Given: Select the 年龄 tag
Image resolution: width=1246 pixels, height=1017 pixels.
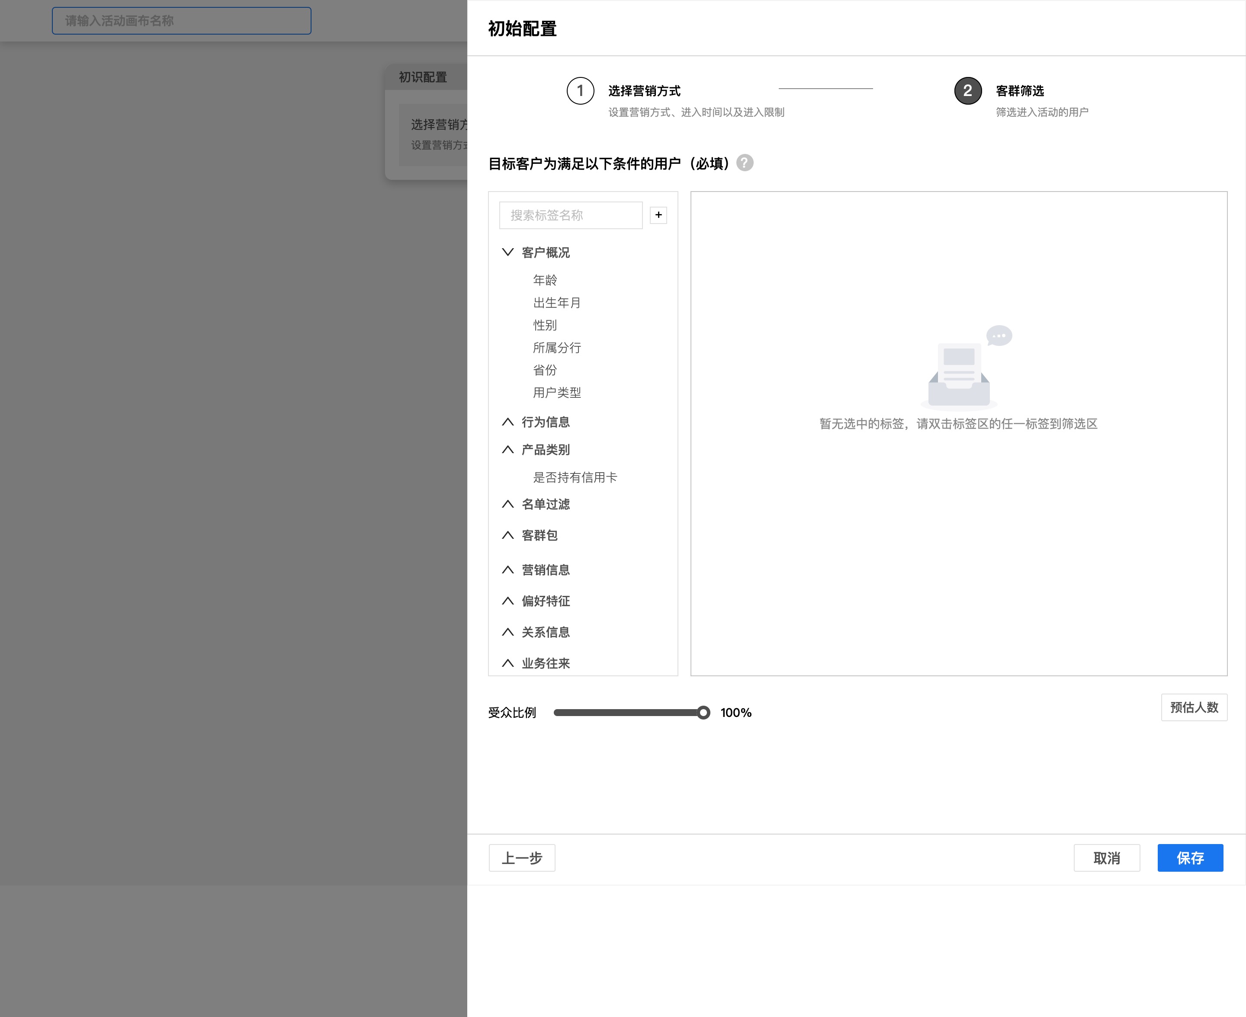Looking at the screenshot, I should [544, 280].
